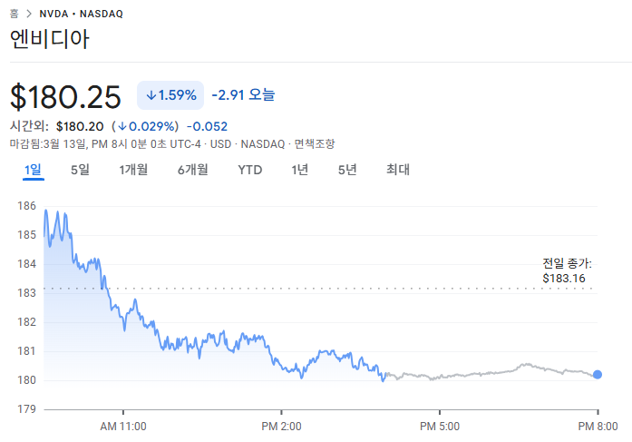
Task: Click the down arrow beside 0.029%
Action: (x=122, y=126)
